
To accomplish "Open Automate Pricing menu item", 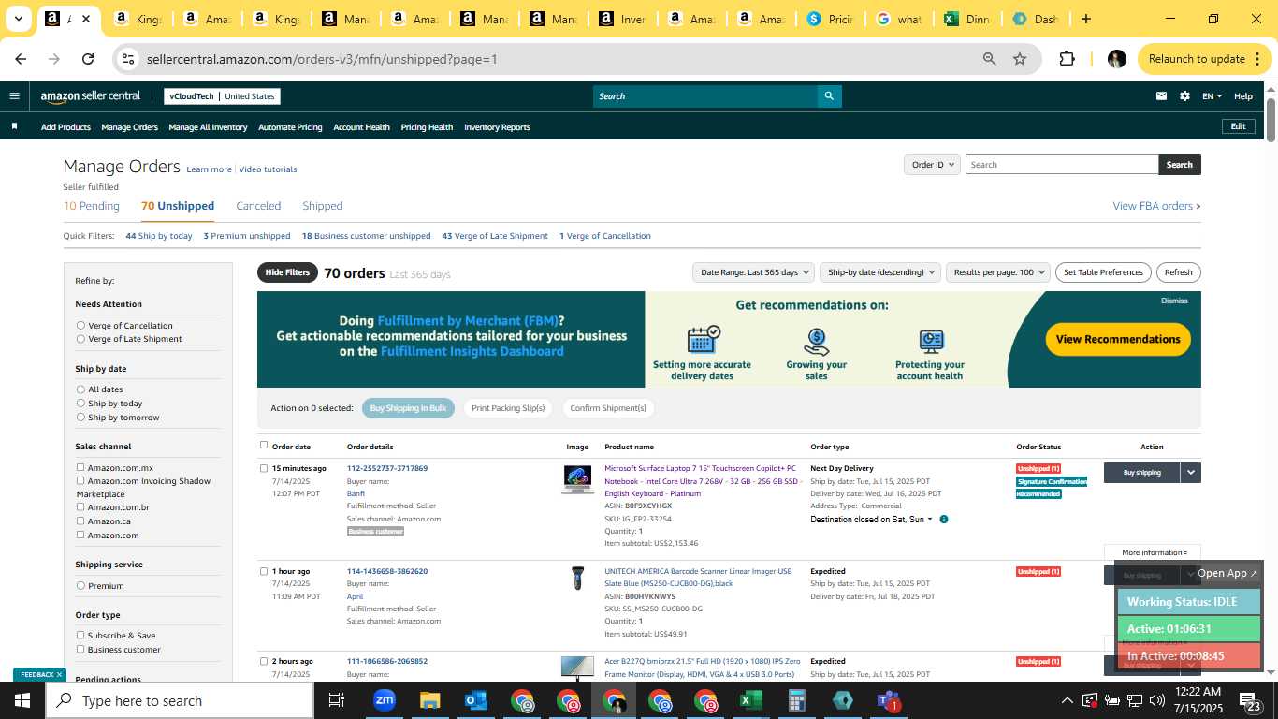I will (x=290, y=127).
